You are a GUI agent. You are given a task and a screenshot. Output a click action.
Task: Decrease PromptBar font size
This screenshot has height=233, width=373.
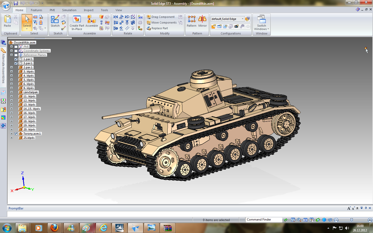point(353,208)
